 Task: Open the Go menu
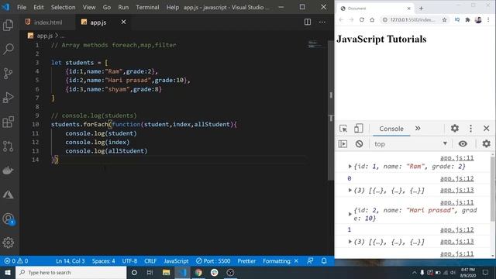107,7
